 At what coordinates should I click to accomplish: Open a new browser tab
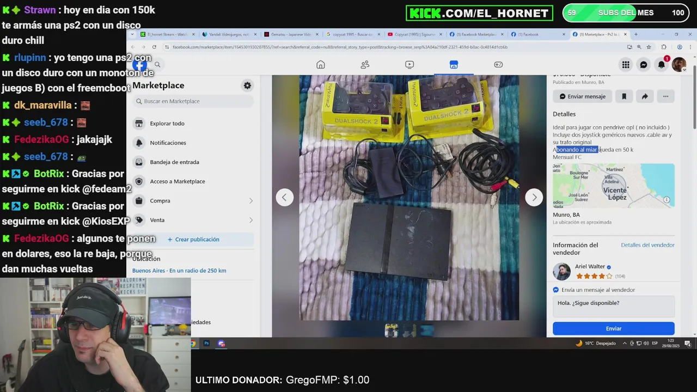click(x=636, y=34)
